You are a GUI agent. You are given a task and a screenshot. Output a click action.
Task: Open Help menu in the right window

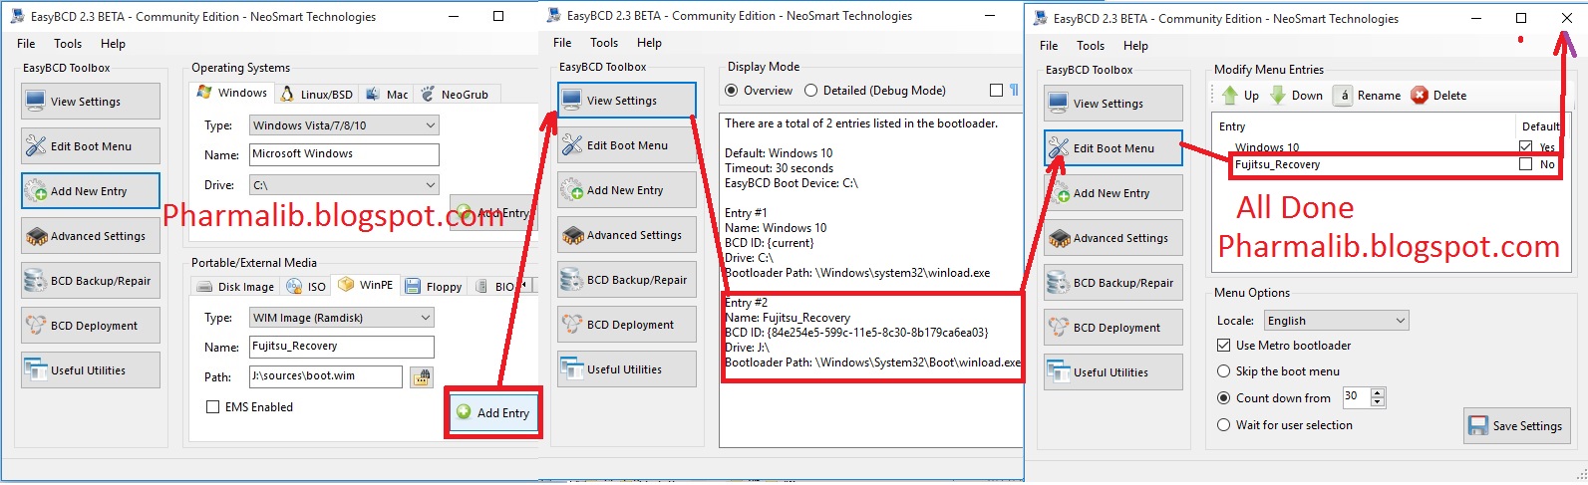click(1135, 46)
